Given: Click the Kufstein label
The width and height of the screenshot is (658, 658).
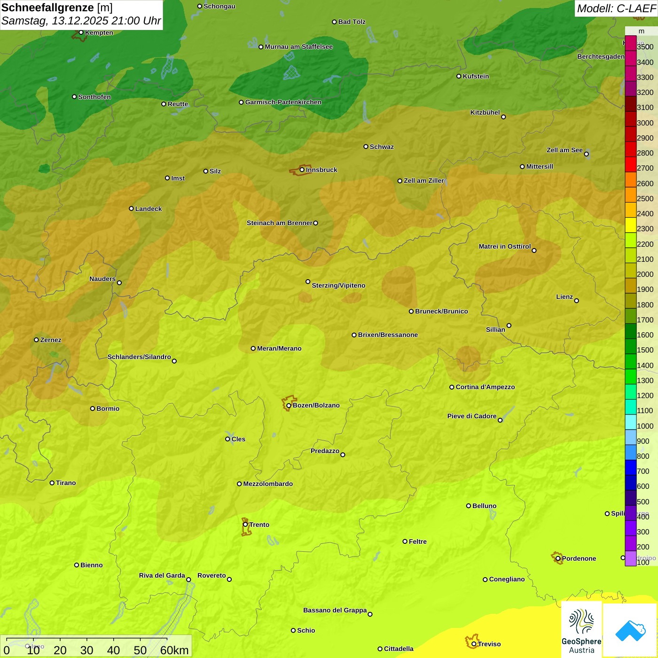Looking at the screenshot, I should tap(476, 76).
